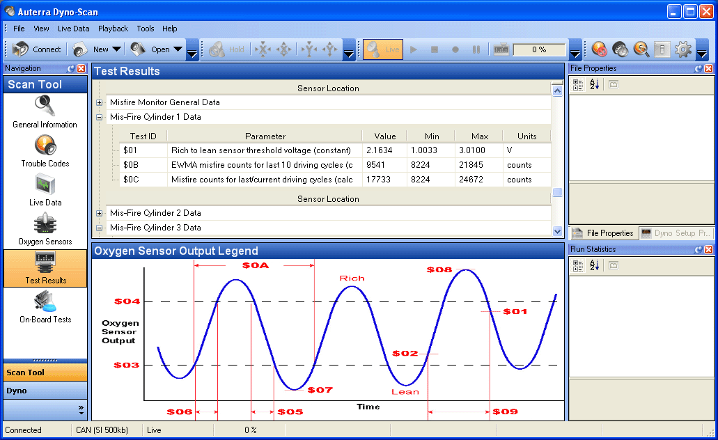Image resolution: width=718 pixels, height=440 pixels.
Task: Click property pages icon in File Properties
Action: pyautogui.click(x=614, y=85)
